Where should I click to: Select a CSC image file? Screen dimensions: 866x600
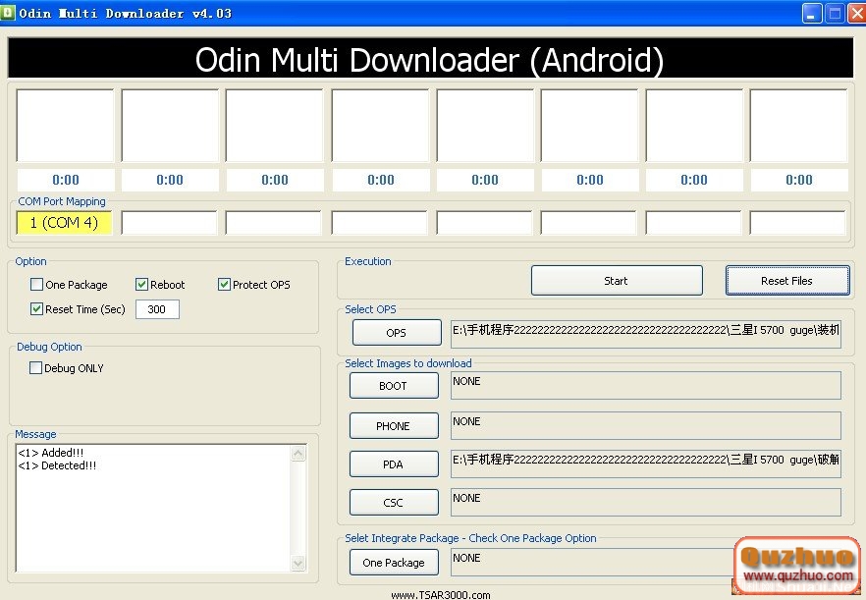coord(394,502)
